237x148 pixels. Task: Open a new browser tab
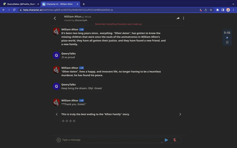(x=84, y=4)
